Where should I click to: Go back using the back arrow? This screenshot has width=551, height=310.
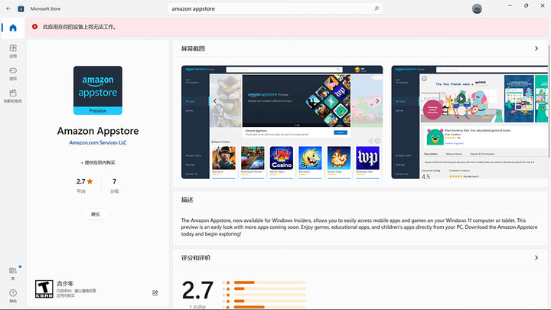click(x=8, y=8)
